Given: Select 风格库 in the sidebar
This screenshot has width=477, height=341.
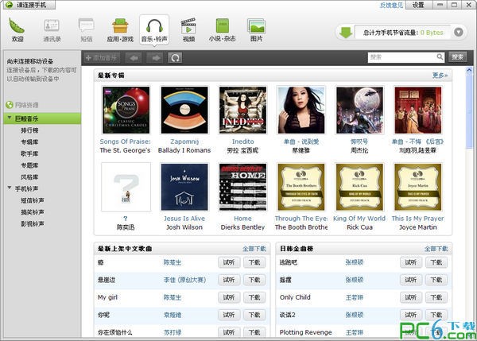Looking at the screenshot, I should (29, 177).
